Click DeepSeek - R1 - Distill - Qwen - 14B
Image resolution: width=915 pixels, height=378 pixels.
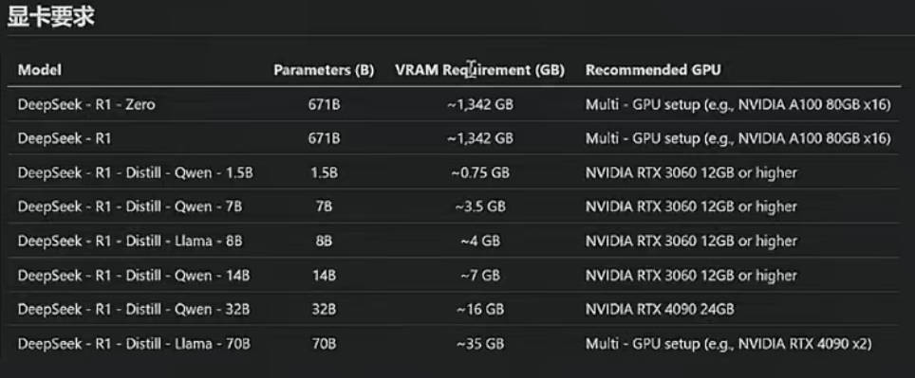click(134, 276)
